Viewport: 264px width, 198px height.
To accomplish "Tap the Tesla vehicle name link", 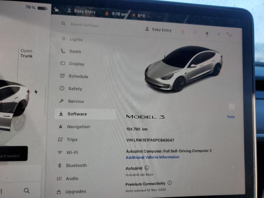I will point(231,117).
